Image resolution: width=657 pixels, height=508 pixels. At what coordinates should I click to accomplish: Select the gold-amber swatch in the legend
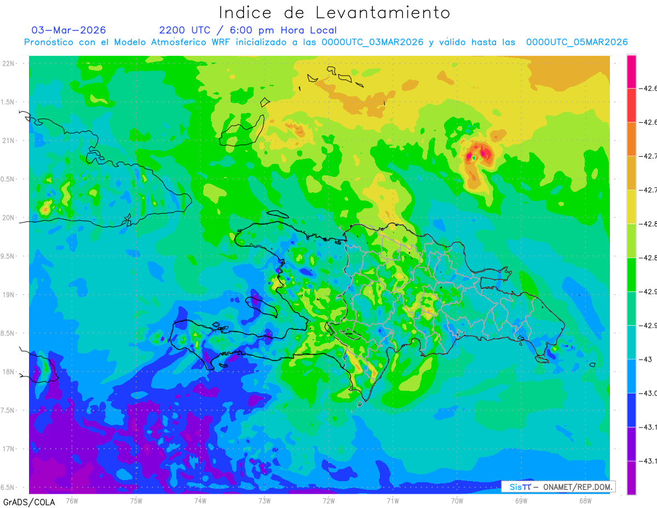631,173
